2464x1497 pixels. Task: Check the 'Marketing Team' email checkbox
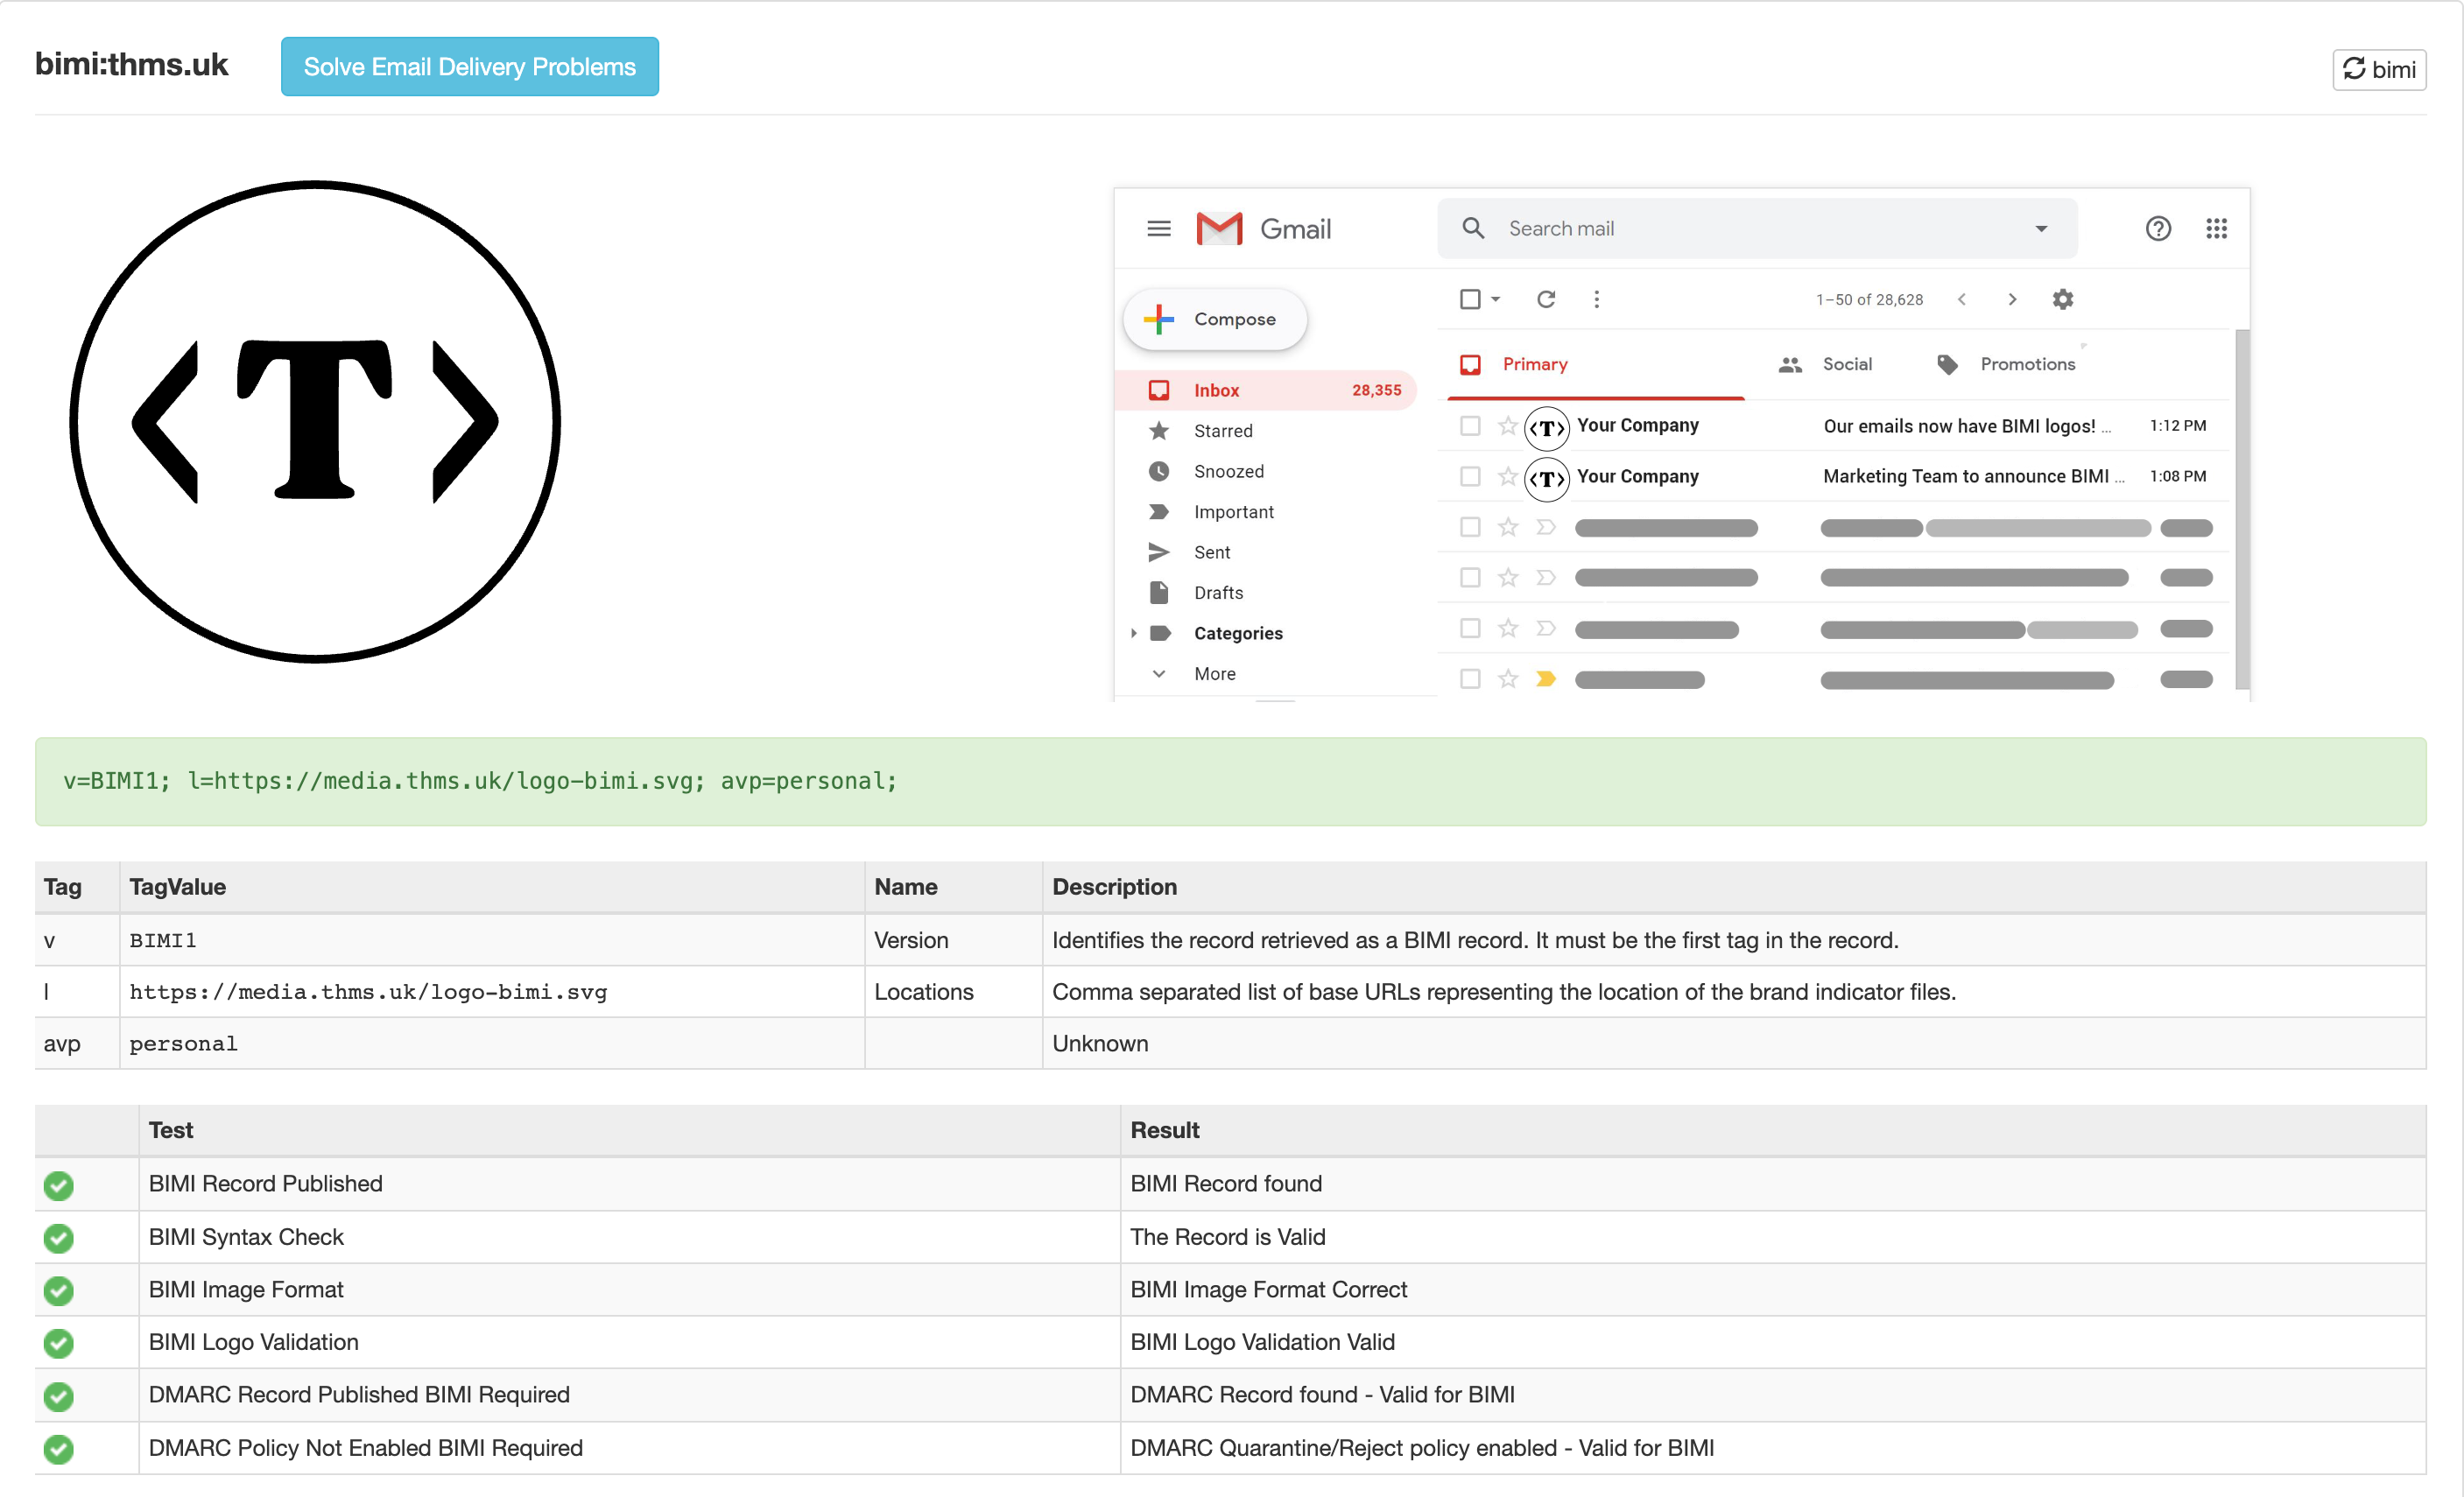1469,476
